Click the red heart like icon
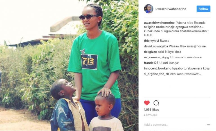 click(147, 103)
